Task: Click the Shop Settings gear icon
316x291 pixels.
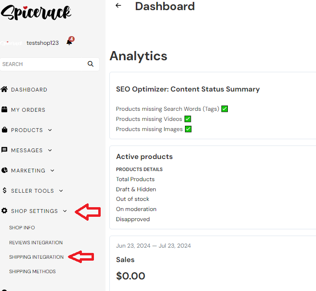Action: 4,211
